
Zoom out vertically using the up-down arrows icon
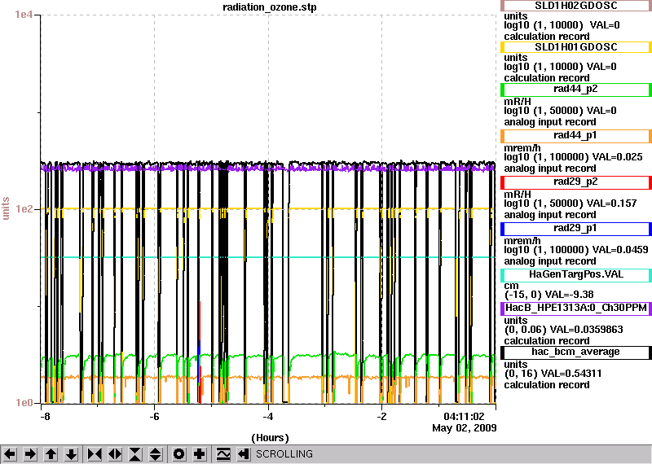tap(156, 454)
